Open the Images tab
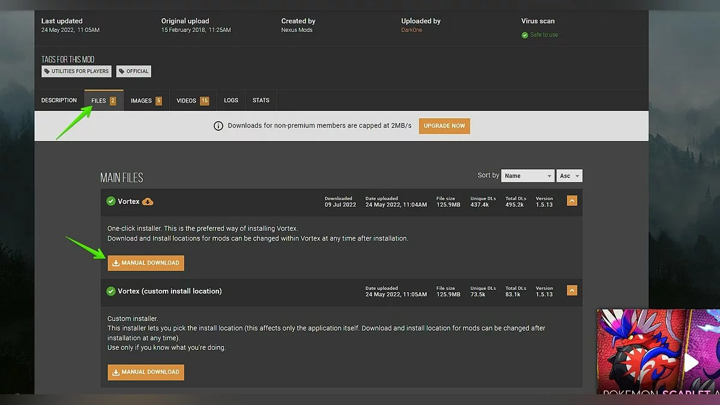Viewport: 720px width, 405px height. 146,101
